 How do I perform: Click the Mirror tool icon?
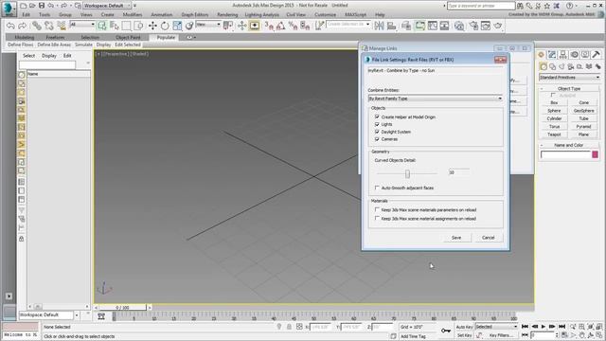point(379,26)
